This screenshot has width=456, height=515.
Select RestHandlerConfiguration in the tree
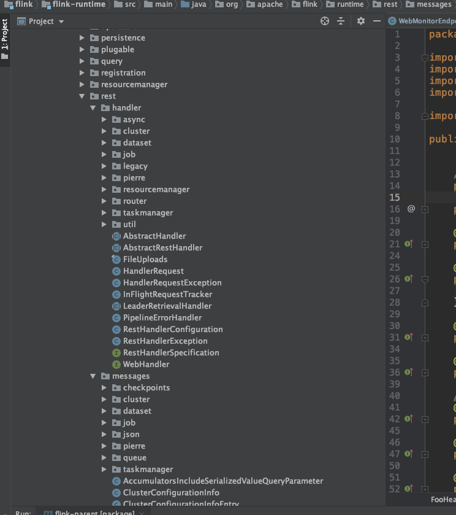[x=173, y=330]
